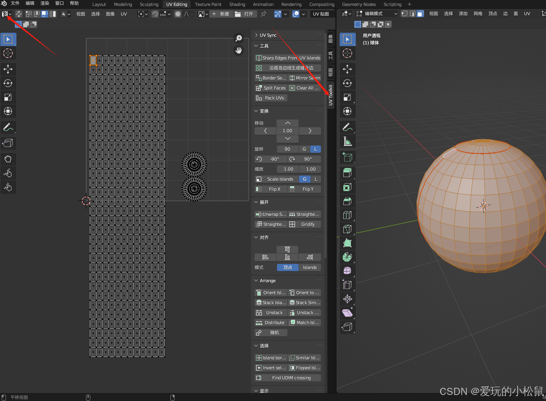Screen dimensions: 546x401
Task: Click the zoom magnifier gizmo in UV editor
Action: [x=239, y=38]
